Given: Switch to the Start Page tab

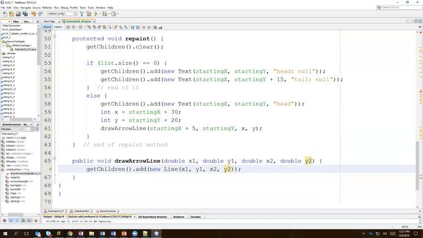Looking at the screenshot, I should tap(50, 21).
